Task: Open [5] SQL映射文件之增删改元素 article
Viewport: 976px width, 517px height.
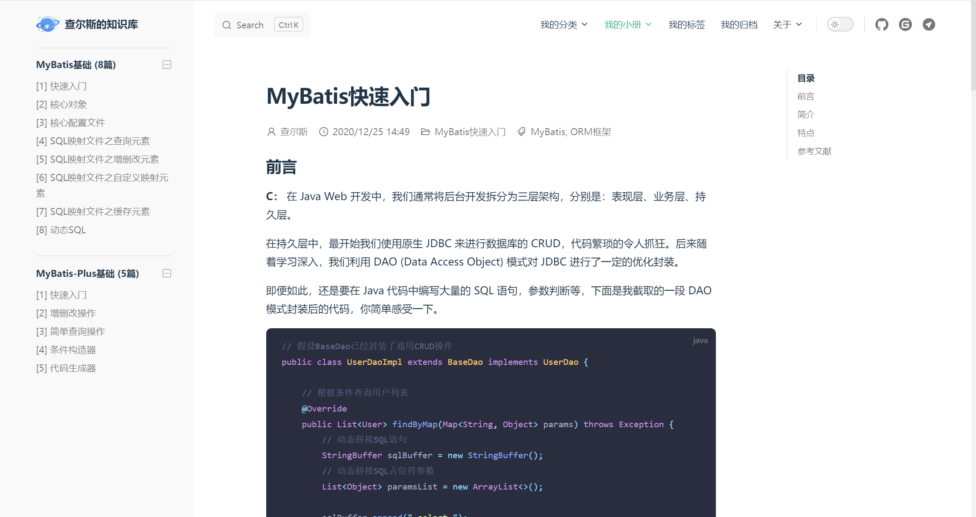Action: 98,160
